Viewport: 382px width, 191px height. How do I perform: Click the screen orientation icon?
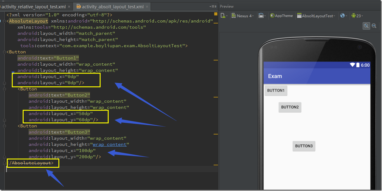point(261,16)
